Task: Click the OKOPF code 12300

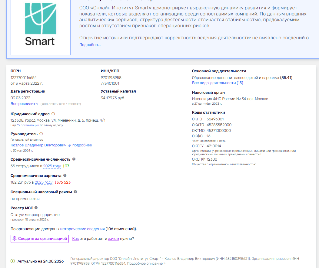Action: tap(212, 159)
